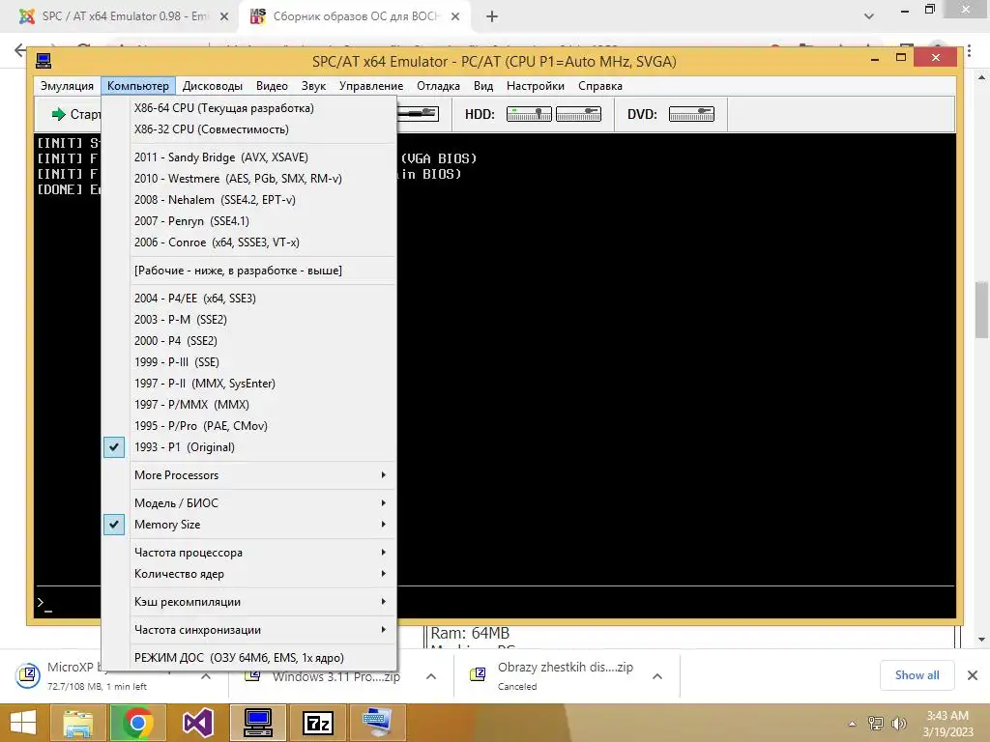Expand Количество ядер submenu
The height and width of the screenshot is (742, 990).
248,574
